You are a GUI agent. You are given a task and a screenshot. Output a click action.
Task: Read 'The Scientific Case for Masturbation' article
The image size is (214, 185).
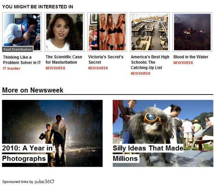click(64, 60)
